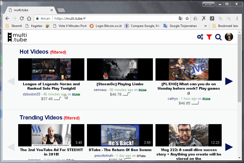Click the $46.85 payout value
244x163 pixels.
(184, 103)
